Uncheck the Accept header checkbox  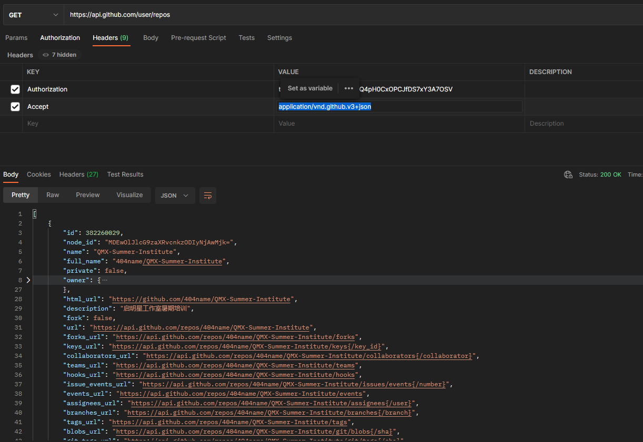15,107
